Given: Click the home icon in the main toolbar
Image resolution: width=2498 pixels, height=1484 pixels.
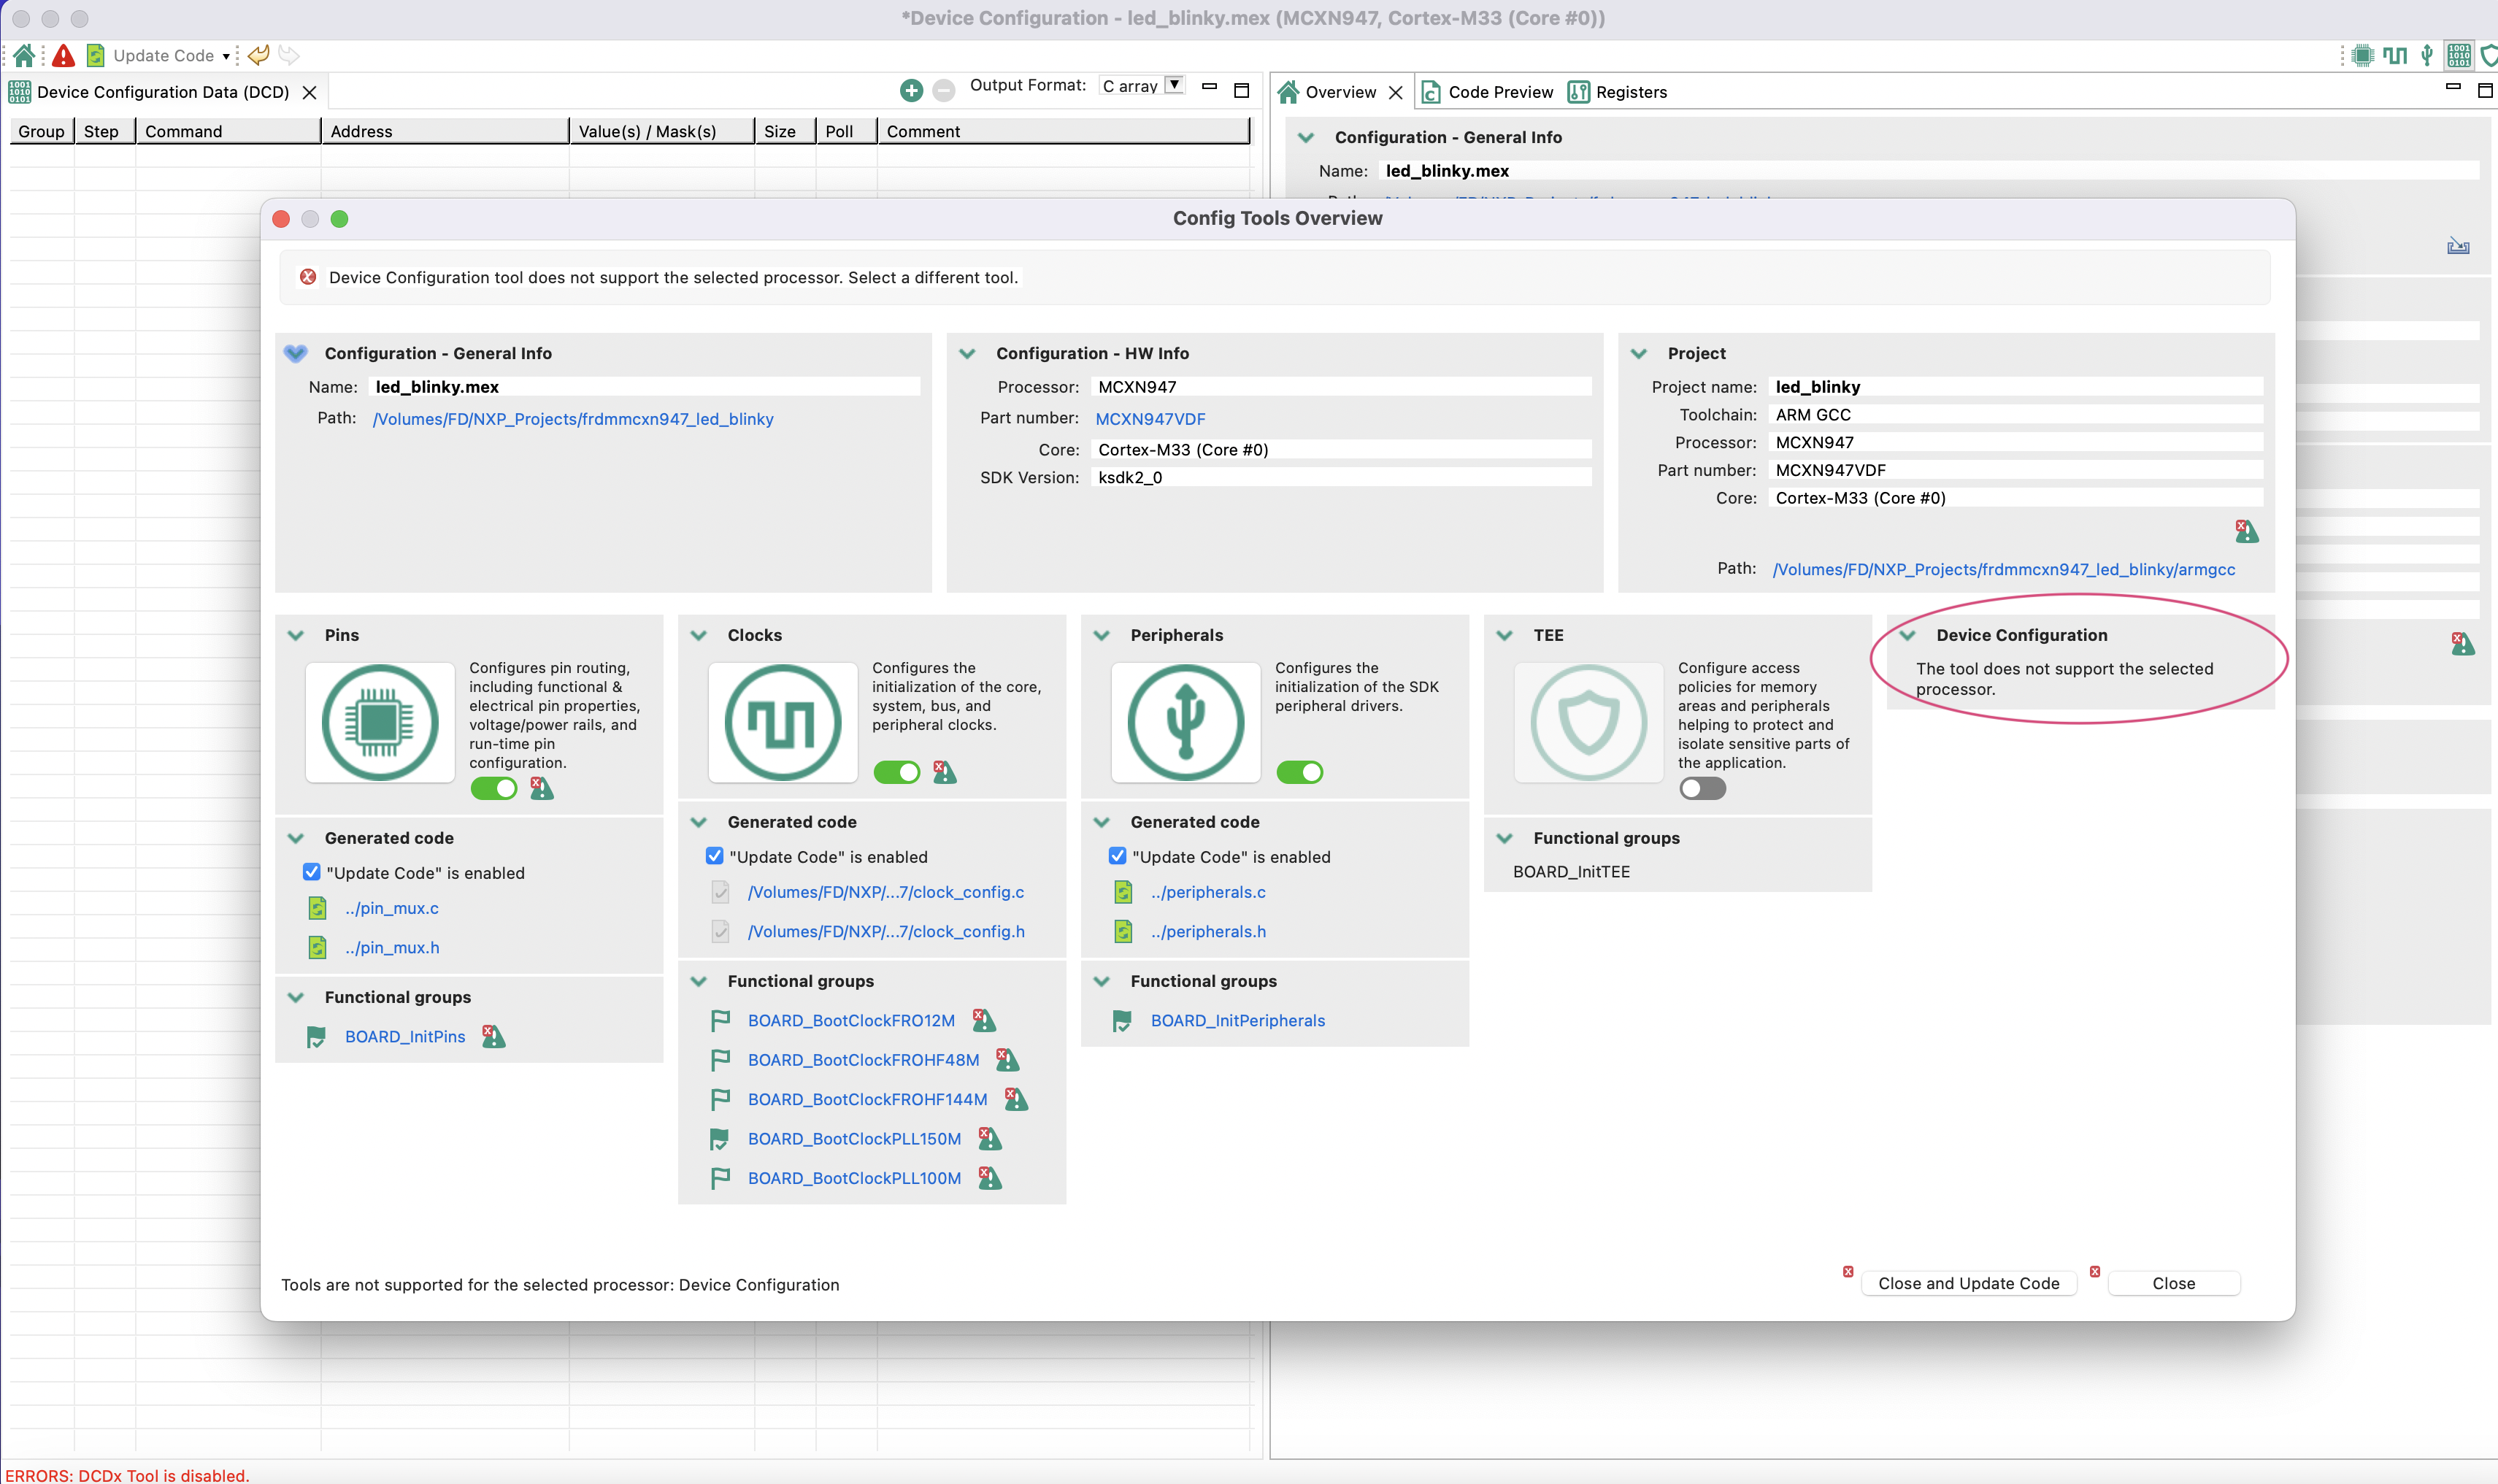Looking at the screenshot, I should click(24, 55).
